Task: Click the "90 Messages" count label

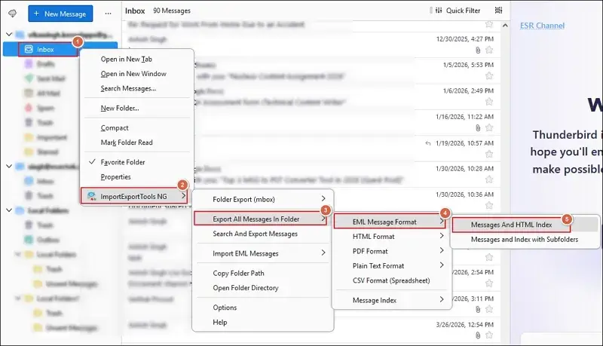Action: [172, 11]
